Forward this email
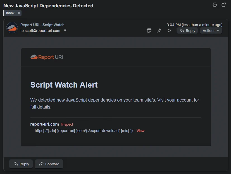 [49, 164]
